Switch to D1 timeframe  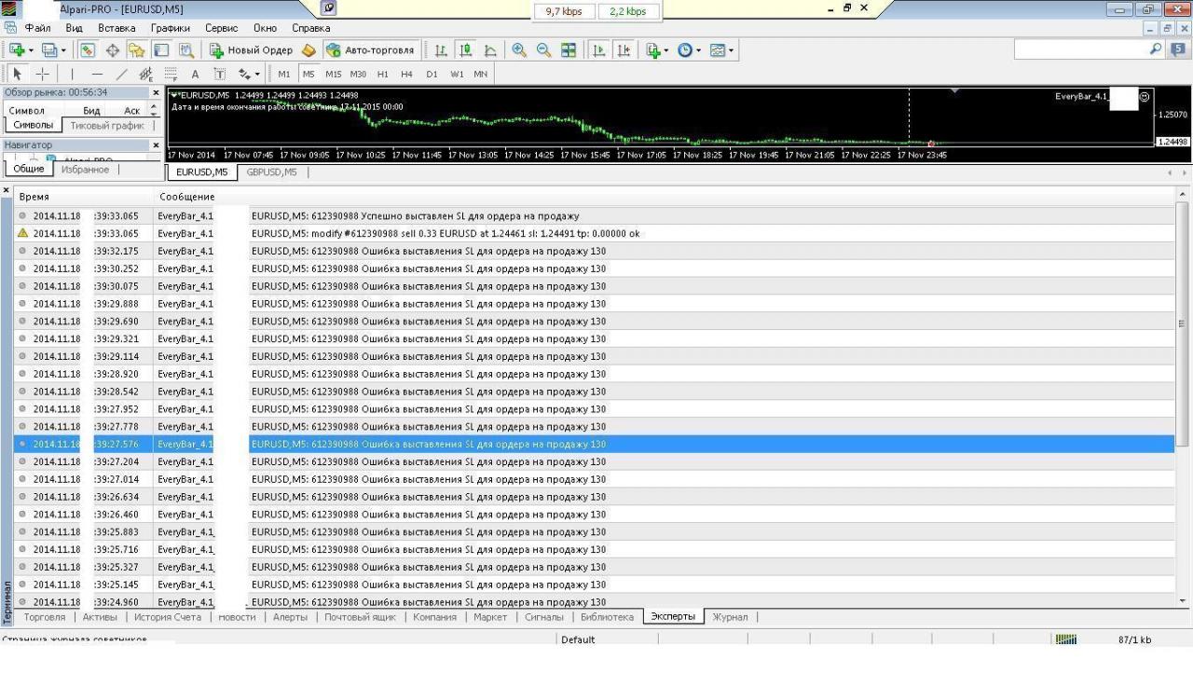coord(432,74)
